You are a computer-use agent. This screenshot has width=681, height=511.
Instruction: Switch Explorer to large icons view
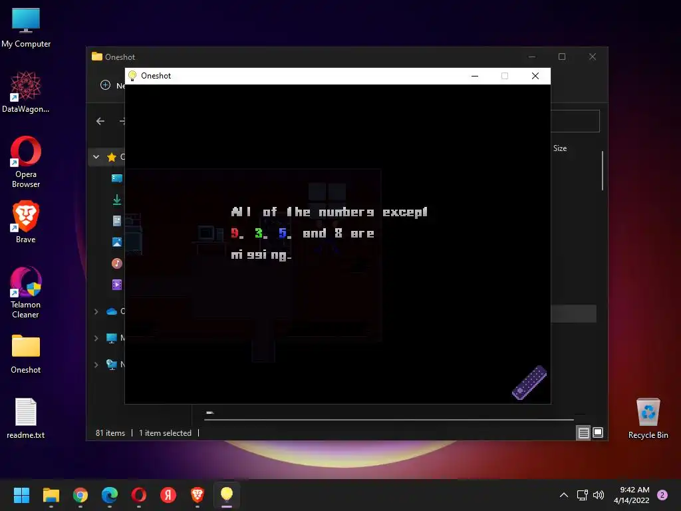pos(598,432)
